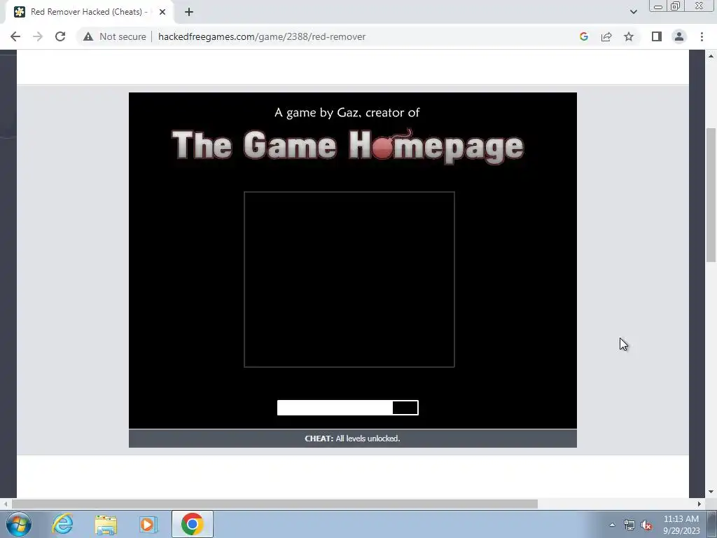Click the Chrome taskbar icon
The image size is (717, 538).
pos(192,524)
